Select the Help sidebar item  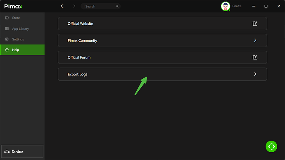pos(22,50)
